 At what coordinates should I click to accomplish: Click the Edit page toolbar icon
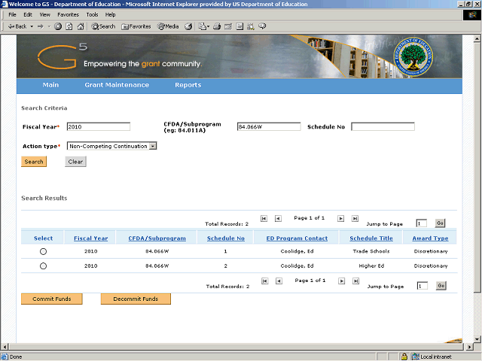(x=228, y=26)
